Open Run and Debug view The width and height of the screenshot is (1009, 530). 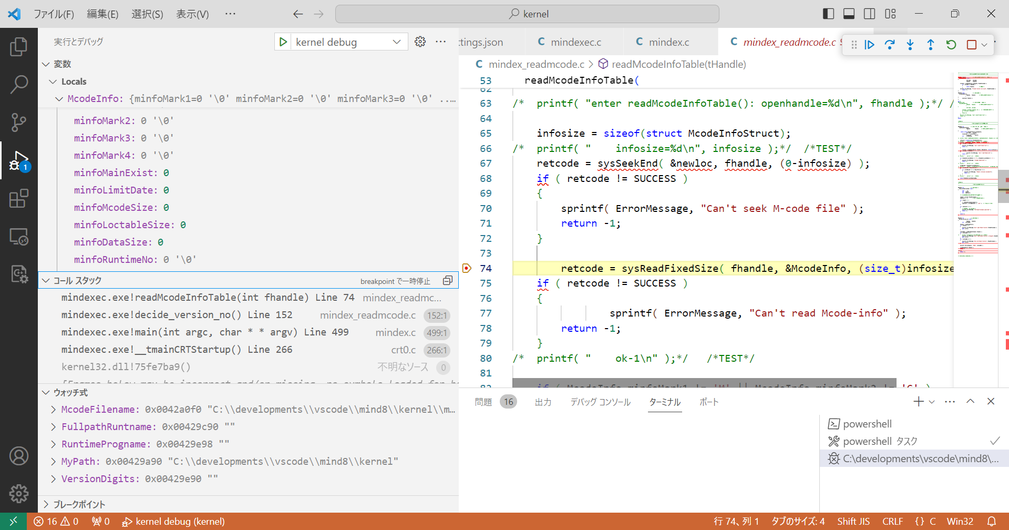pyautogui.click(x=19, y=160)
